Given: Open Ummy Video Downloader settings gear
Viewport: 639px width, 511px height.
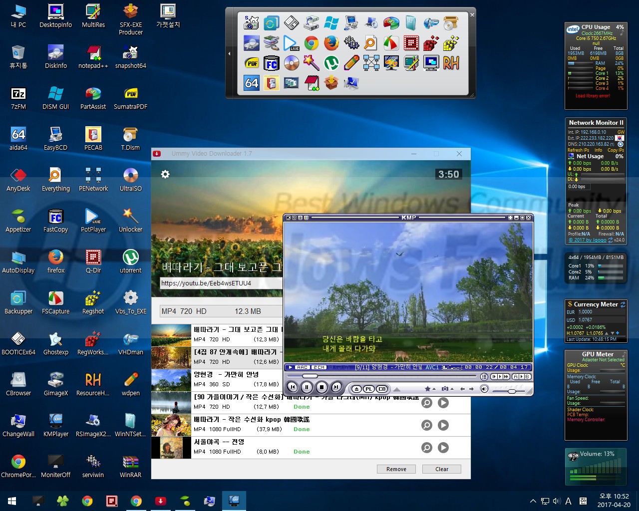Looking at the screenshot, I should pos(165,174).
